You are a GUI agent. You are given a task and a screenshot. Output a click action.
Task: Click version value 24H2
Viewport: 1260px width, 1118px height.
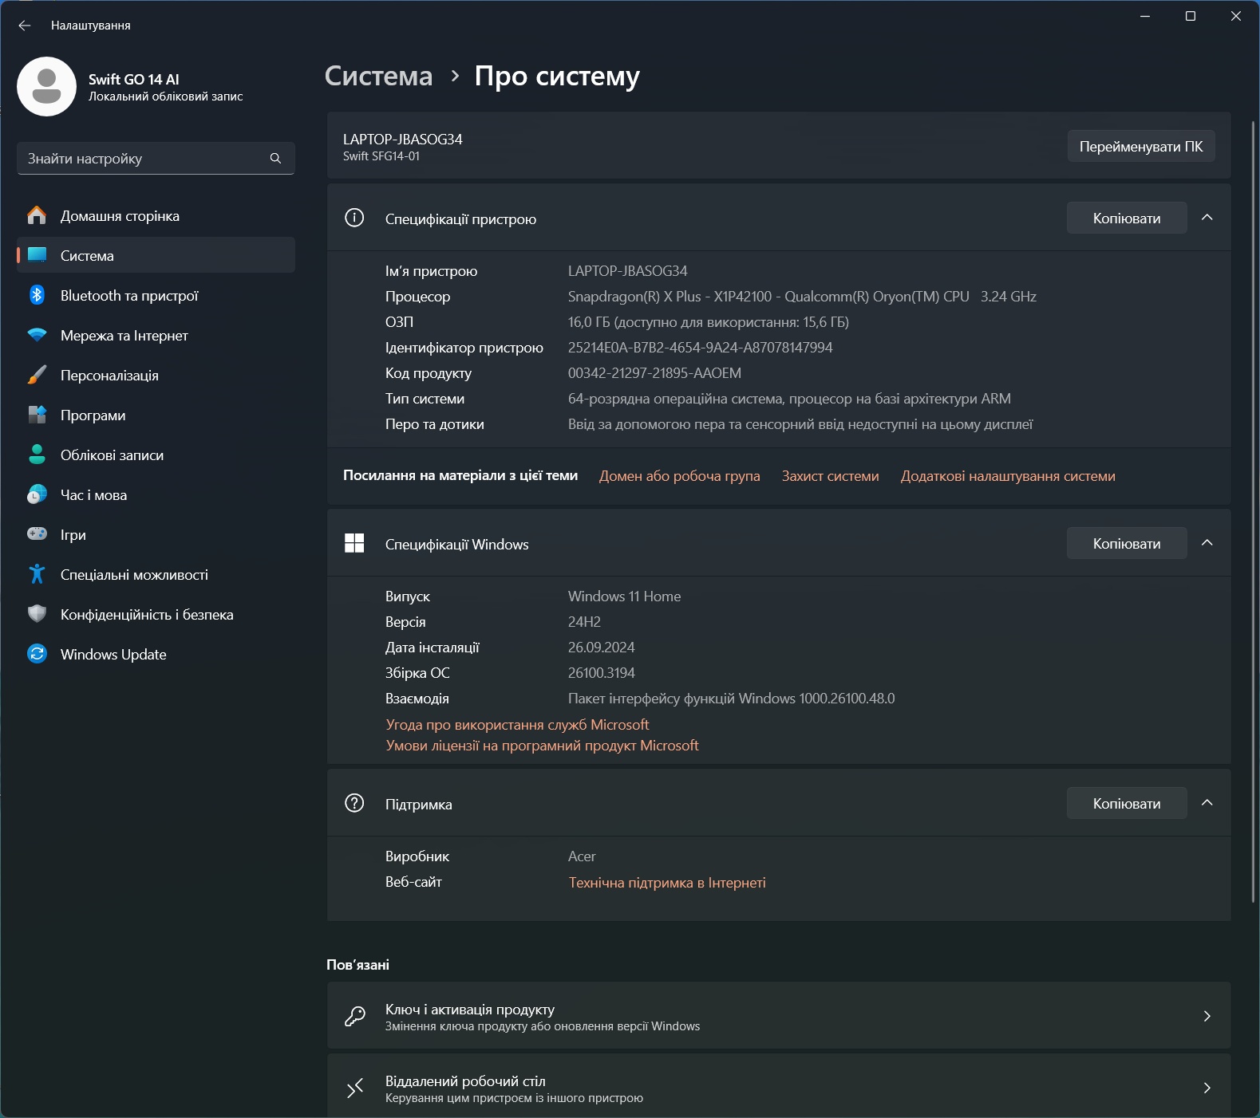(585, 622)
